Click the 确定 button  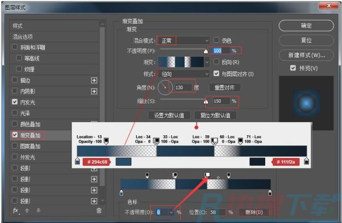pyautogui.click(x=306, y=25)
